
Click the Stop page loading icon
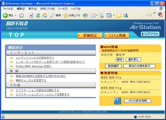31,16
